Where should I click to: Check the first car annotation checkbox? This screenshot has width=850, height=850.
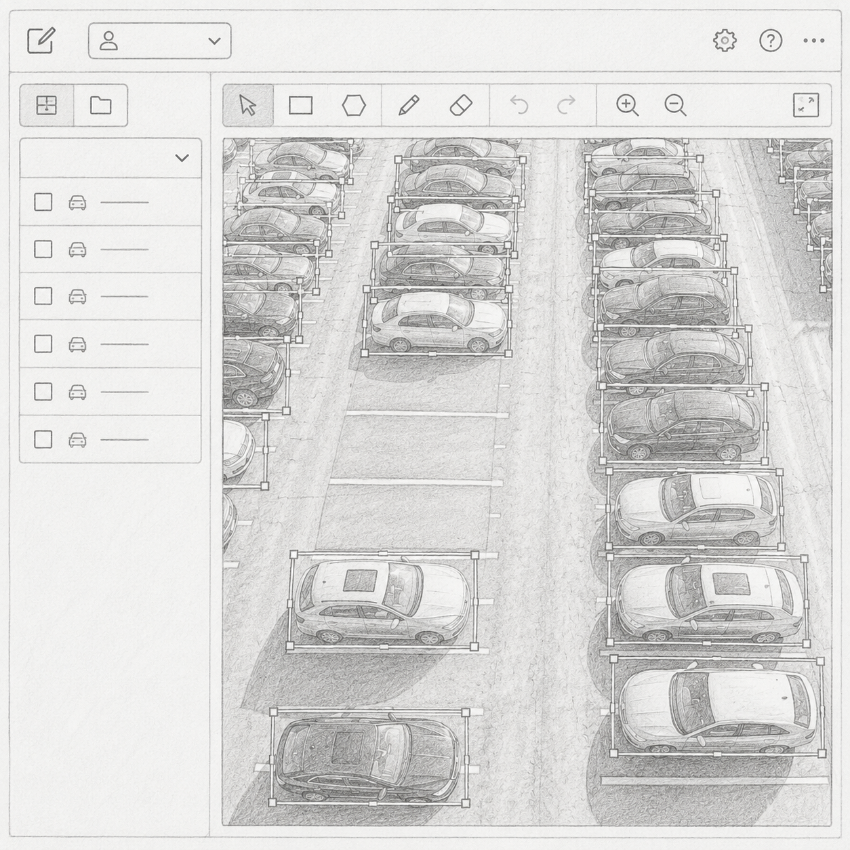(43, 202)
